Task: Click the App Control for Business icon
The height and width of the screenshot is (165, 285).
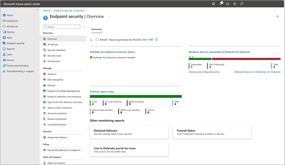Action: 45,102
